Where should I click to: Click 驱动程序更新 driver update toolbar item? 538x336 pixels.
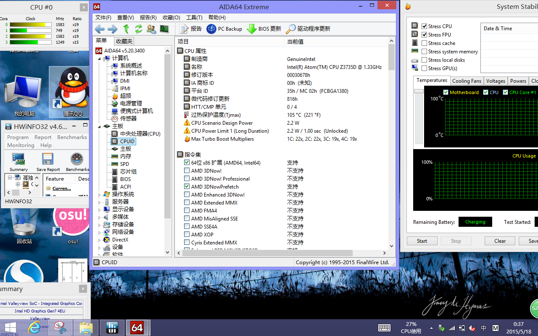pyautogui.click(x=308, y=29)
